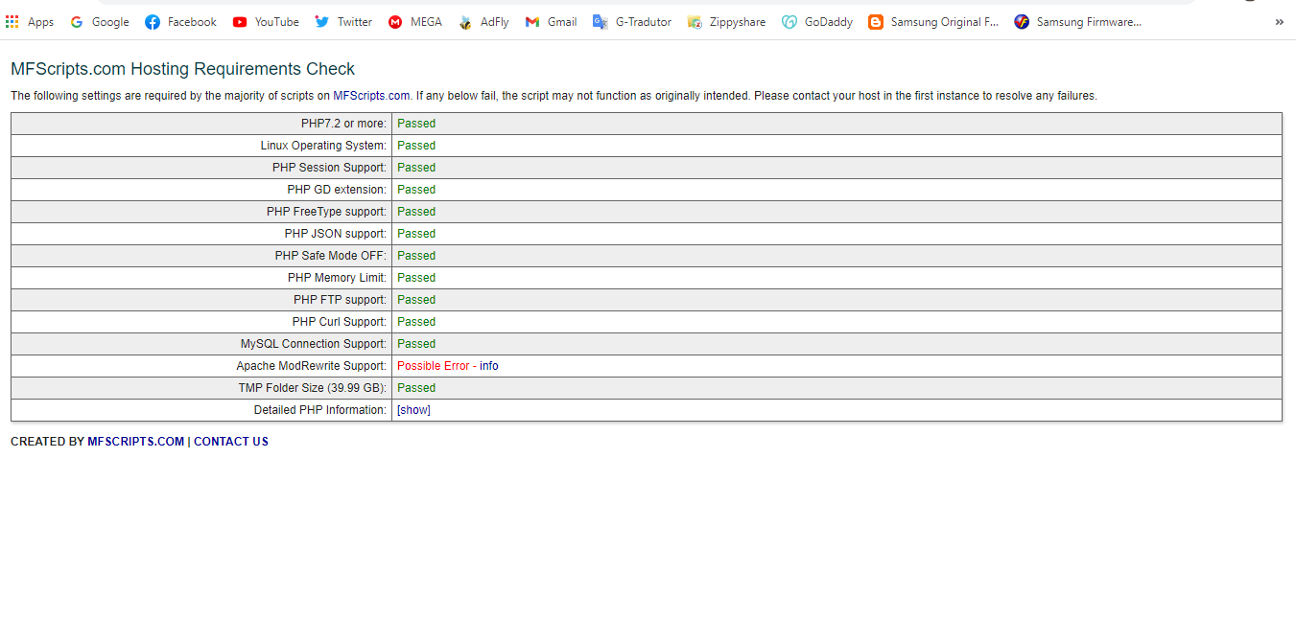This screenshot has width=1296, height=618.
Task: Click the 'Passed' status for TMP Folder Size
Action: pyautogui.click(x=416, y=388)
